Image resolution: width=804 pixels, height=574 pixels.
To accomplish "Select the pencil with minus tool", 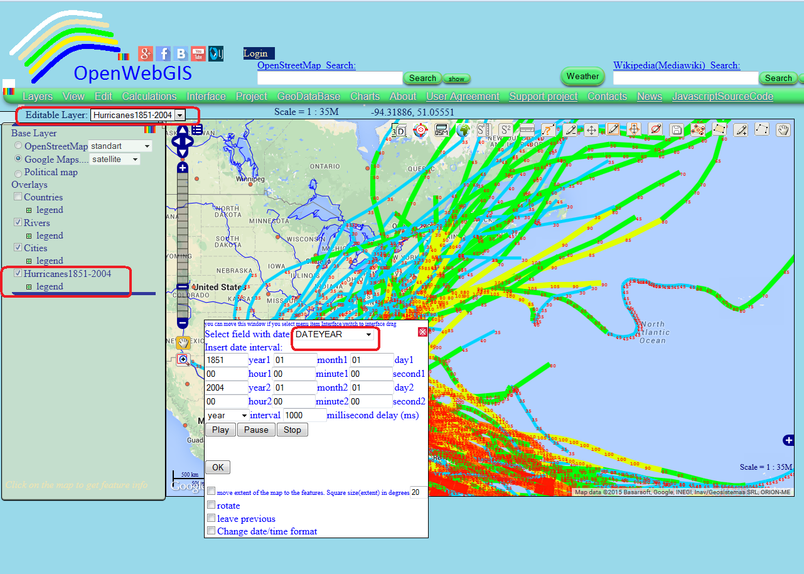I will (x=569, y=130).
